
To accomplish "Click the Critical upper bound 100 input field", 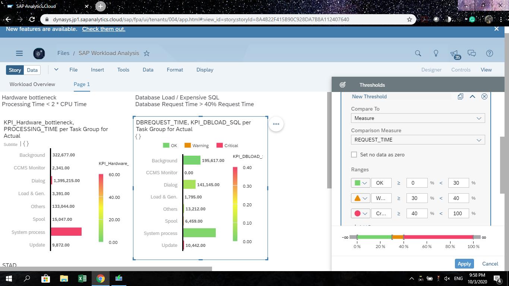I will point(458,213).
